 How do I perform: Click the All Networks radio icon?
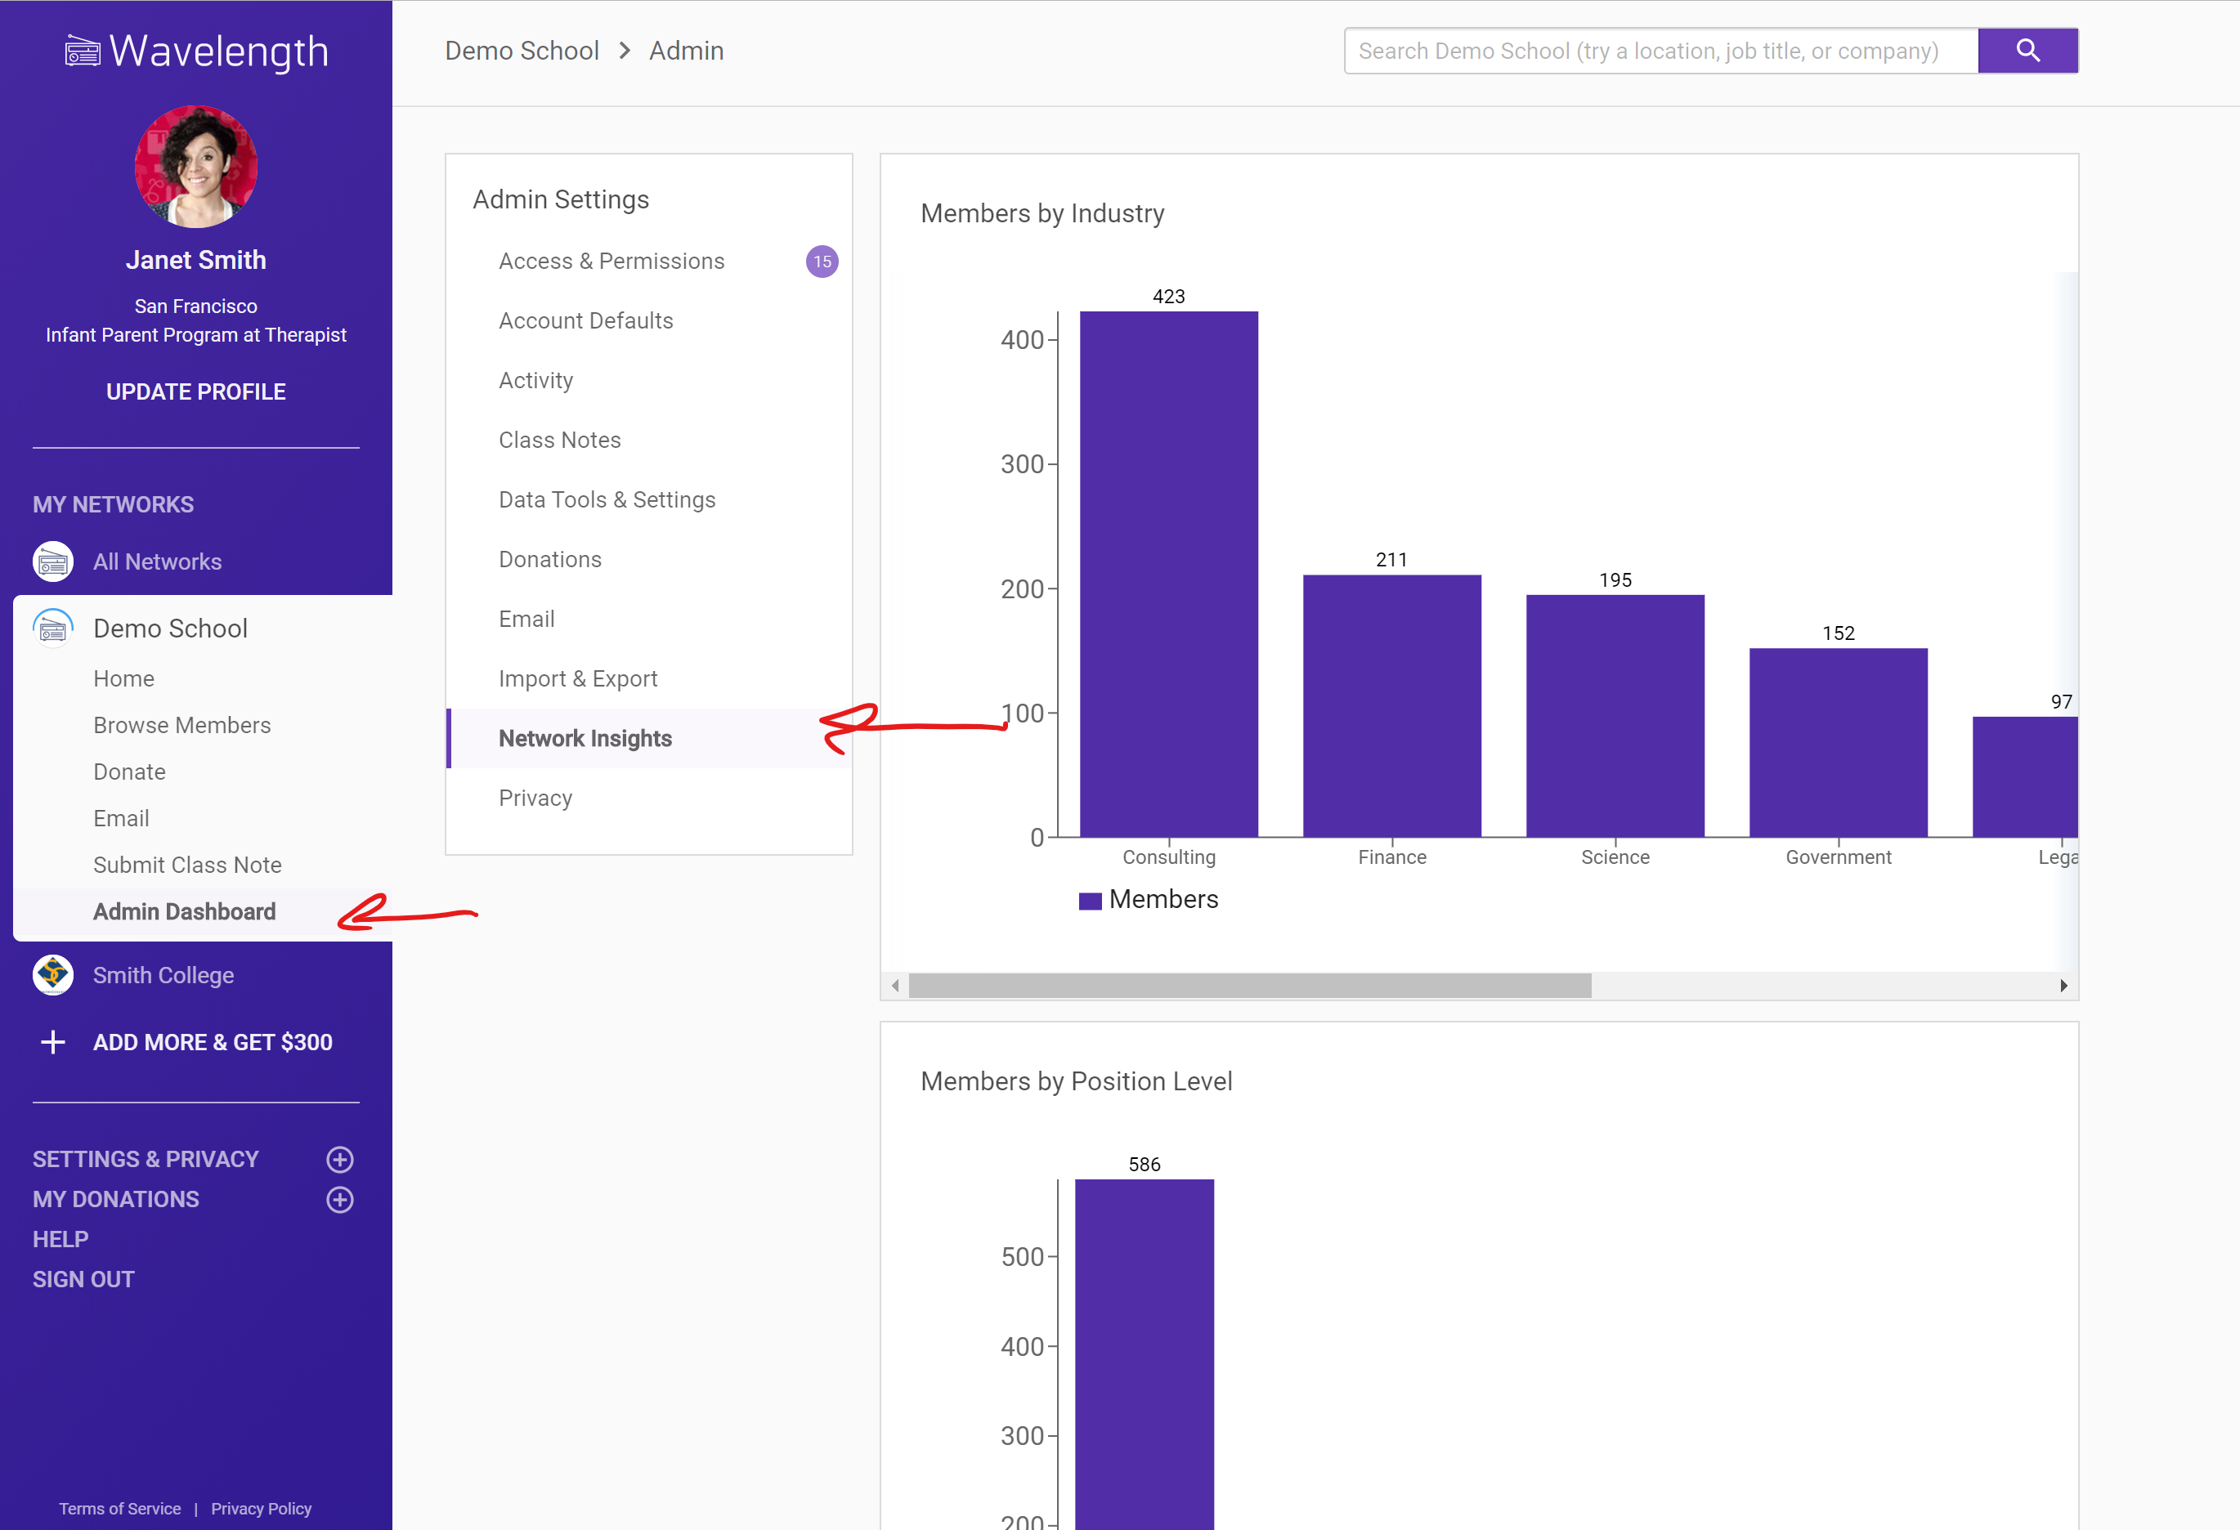(53, 561)
